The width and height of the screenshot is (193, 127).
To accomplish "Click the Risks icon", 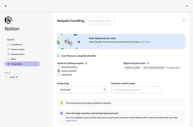I will coord(8,59).
